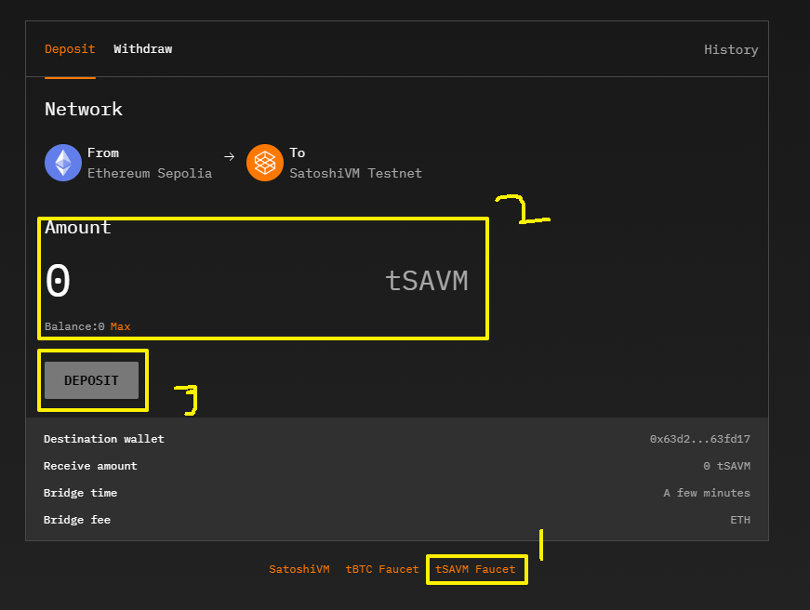Click the 'SatoshiVM Testnet' destination network text

coord(355,174)
